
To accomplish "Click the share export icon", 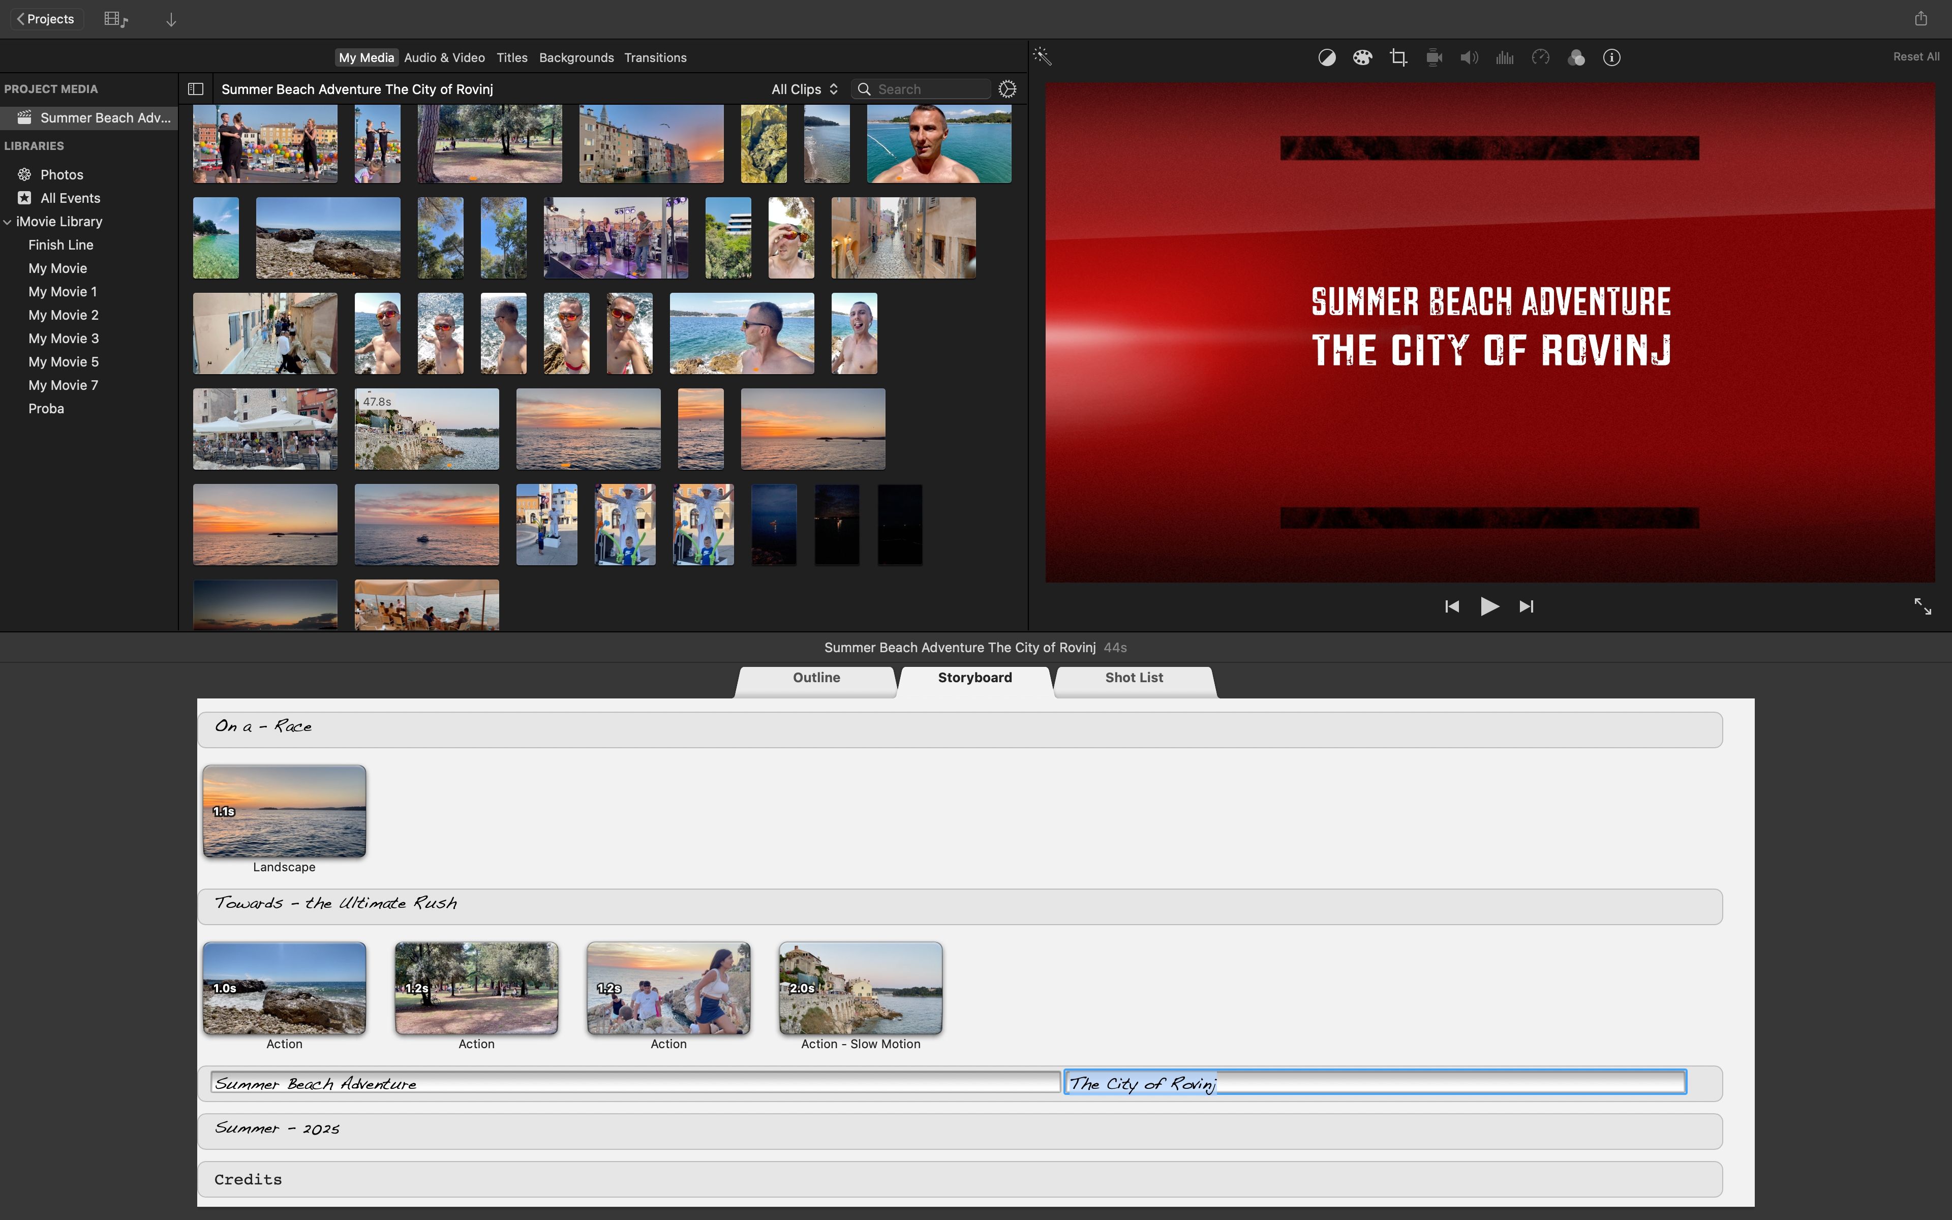I will 1921,19.
